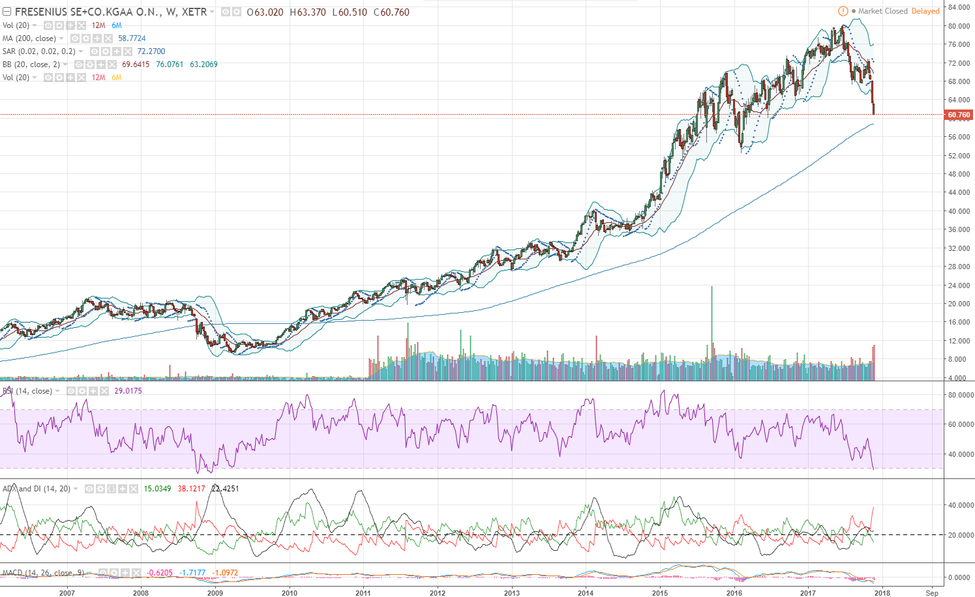
Task: Hide the MACD indicator using its eye icon
Action: [x=103, y=573]
